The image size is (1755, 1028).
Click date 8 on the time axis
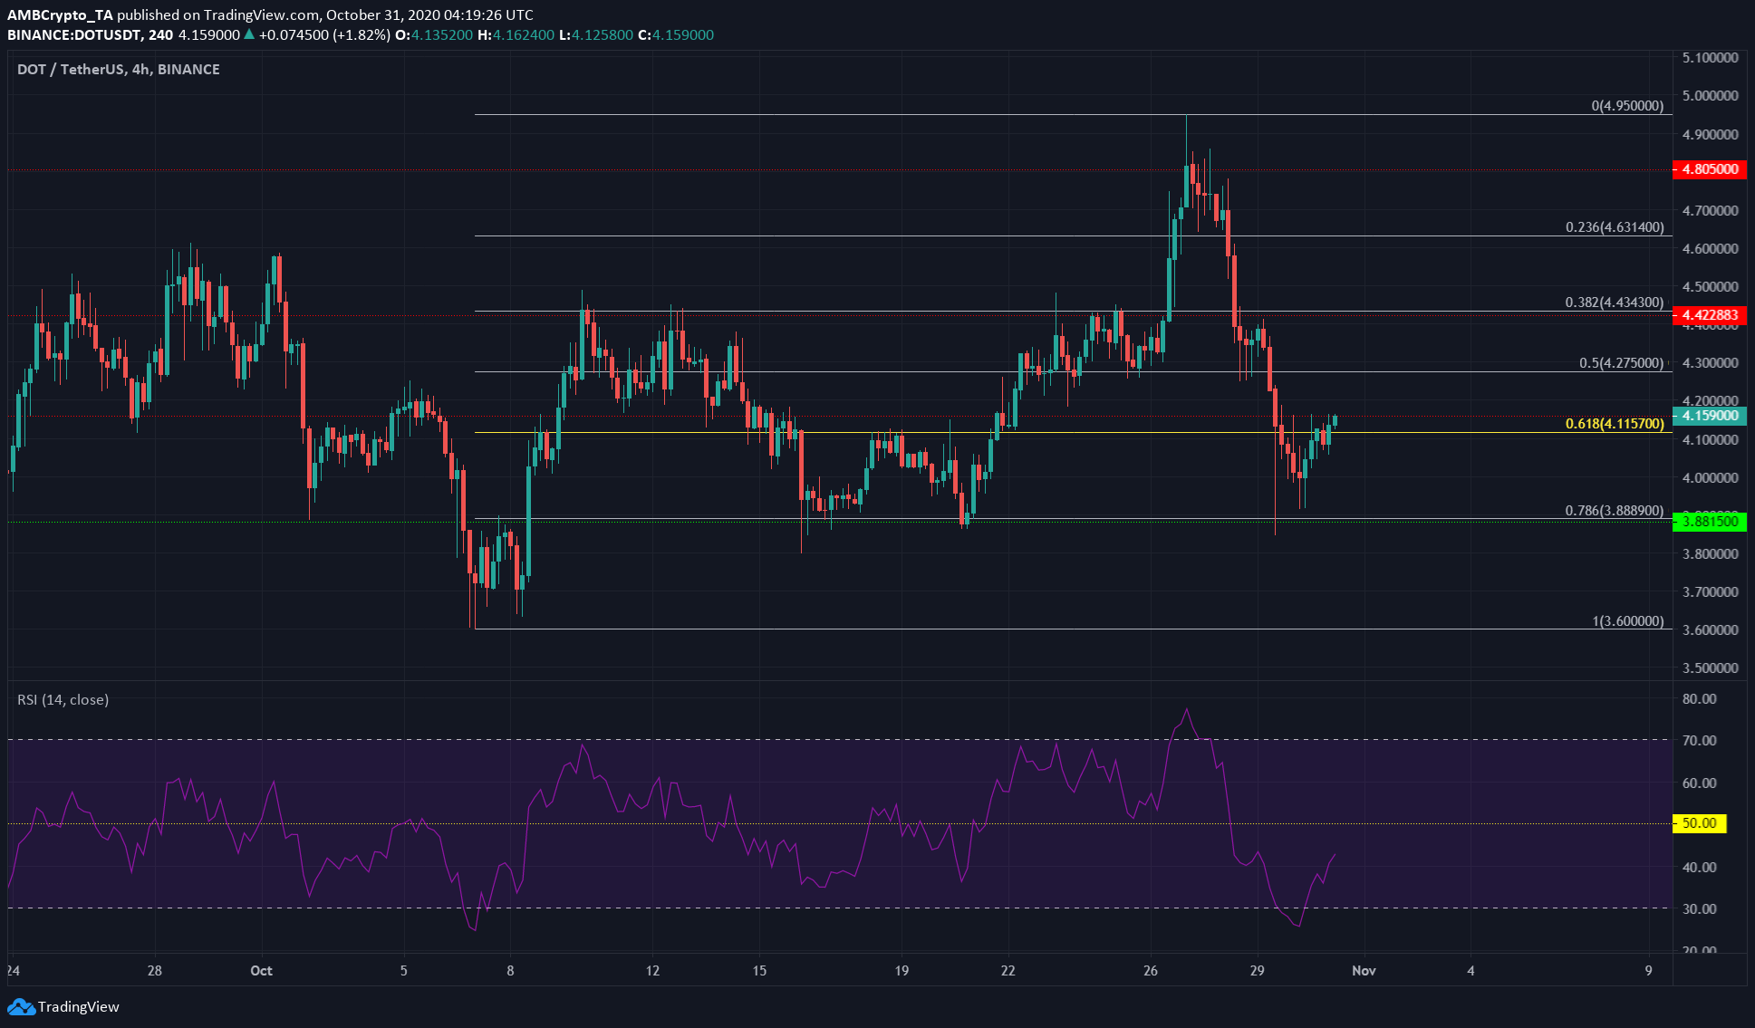click(510, 971)
